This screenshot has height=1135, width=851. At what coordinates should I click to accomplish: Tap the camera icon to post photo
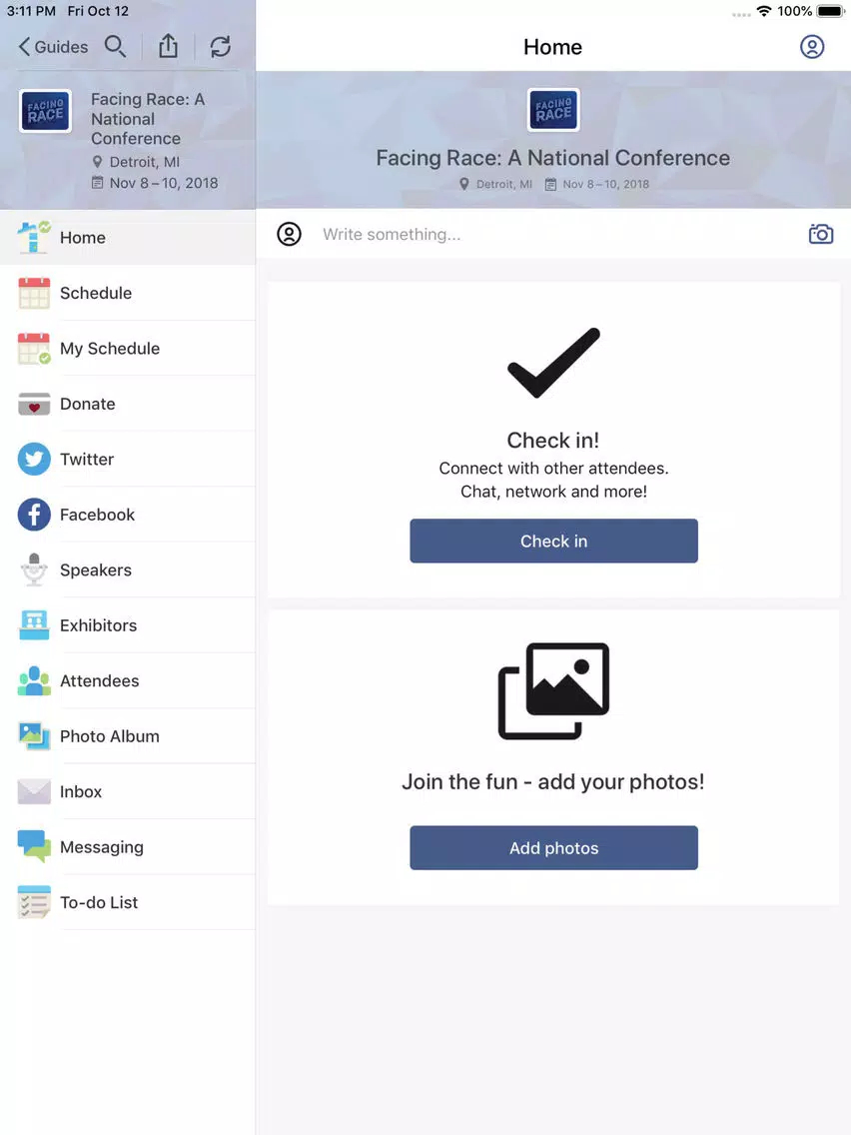pos(821,234)
